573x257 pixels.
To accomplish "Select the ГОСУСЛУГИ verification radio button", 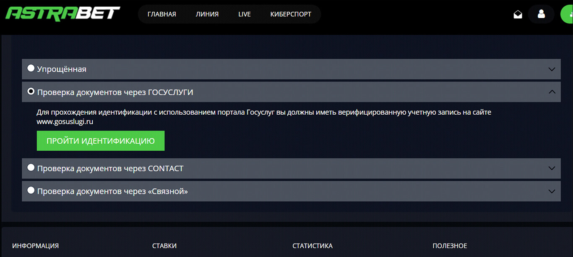I will coord(31,91).
